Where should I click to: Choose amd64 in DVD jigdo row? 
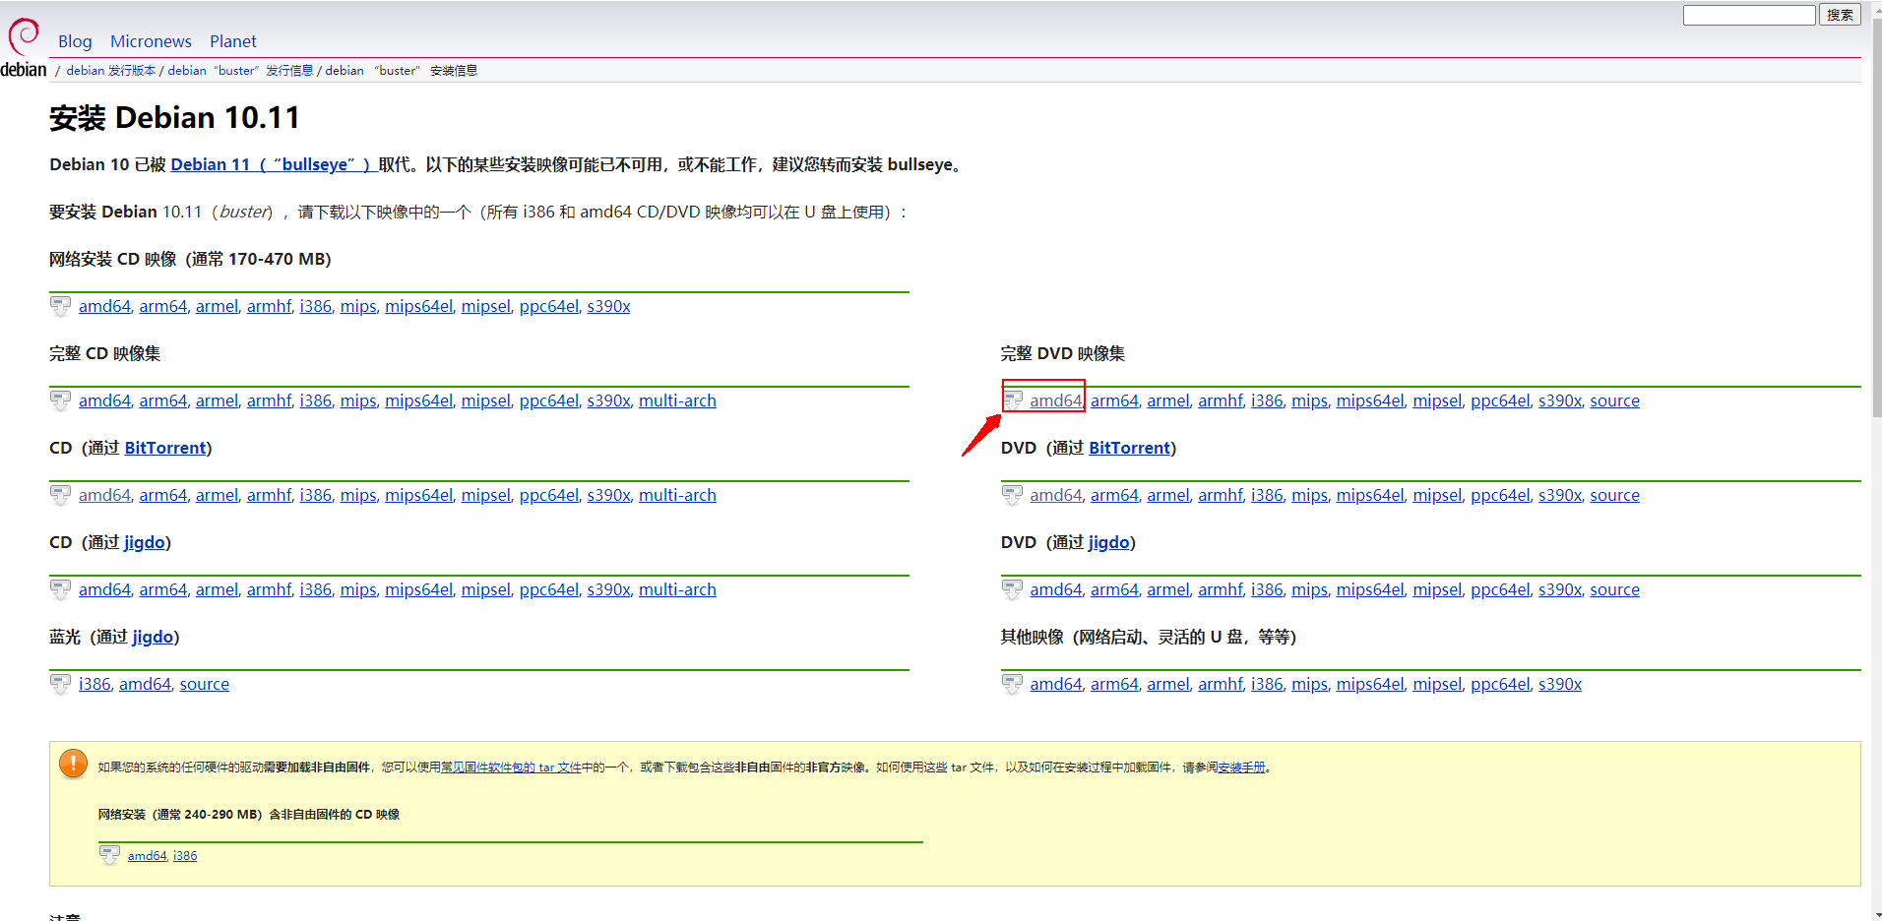[1056, 589]
